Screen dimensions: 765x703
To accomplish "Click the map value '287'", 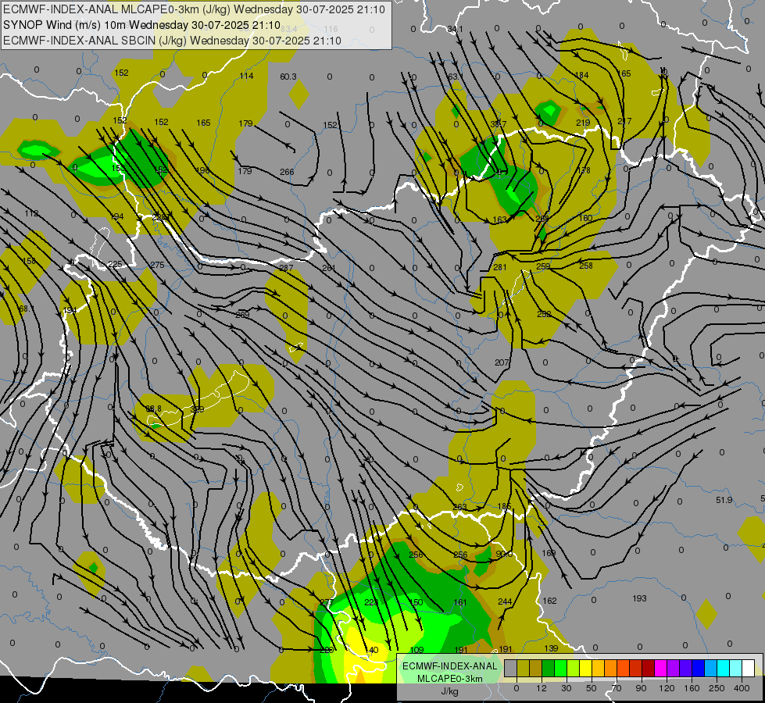I will pos(286,268).
